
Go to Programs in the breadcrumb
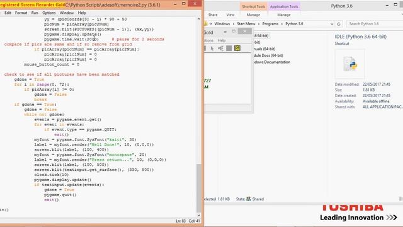[270, 24]
